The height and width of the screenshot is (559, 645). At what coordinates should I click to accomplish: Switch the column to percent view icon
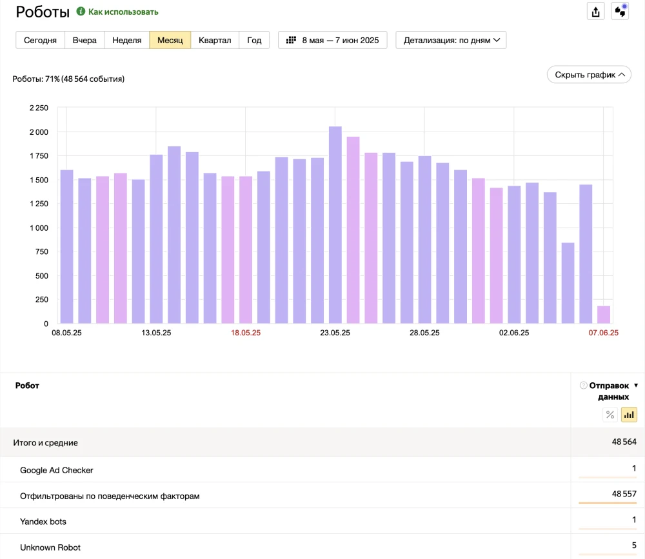[x=610, y=415]
